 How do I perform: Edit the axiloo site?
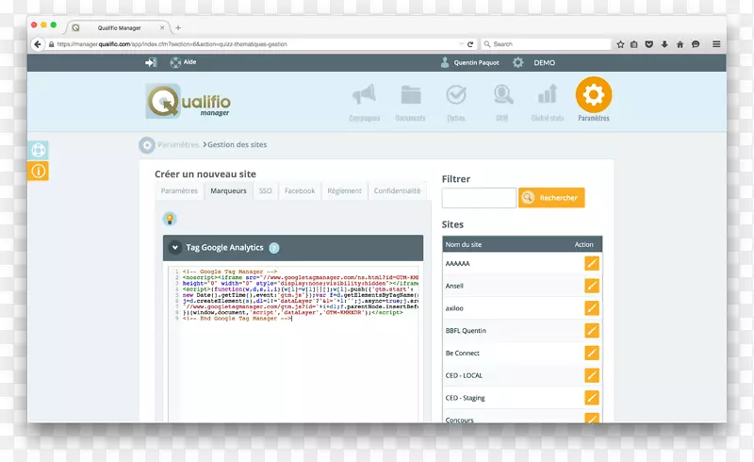coord(592,308)
